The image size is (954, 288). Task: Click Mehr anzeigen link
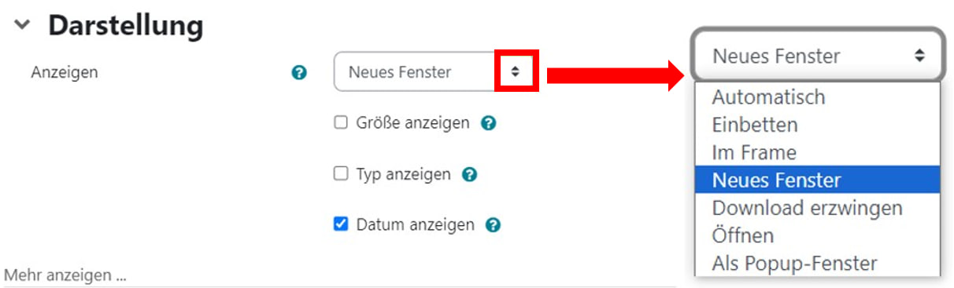65,275
